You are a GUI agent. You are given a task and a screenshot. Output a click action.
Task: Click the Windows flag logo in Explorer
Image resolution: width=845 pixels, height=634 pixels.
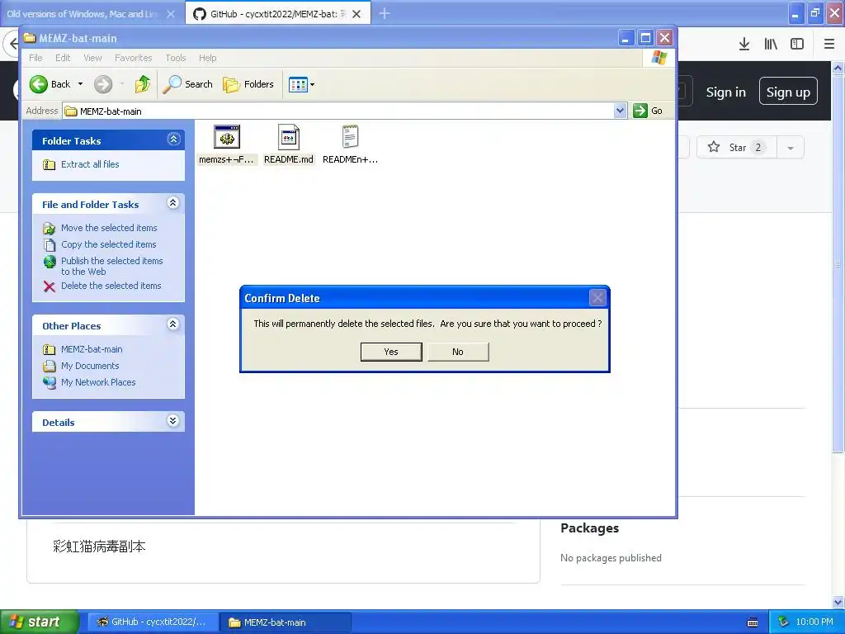tap(659, 58)
